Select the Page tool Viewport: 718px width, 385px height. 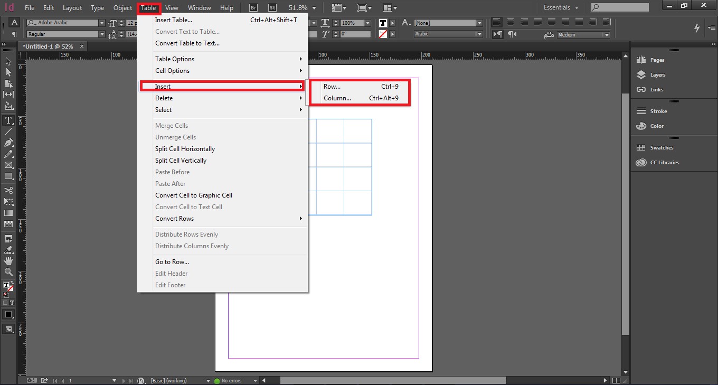[8, 83]
